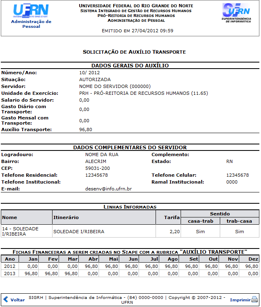
Task: Click the Solicitação de Auxílio Transporte title
Action: coord(134,52)
